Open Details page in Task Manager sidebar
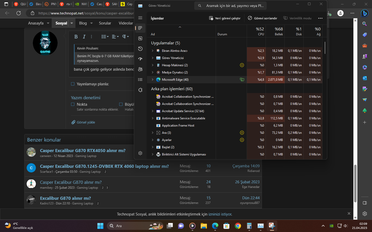The image size is (372, 232). click(x=140, y=80)
